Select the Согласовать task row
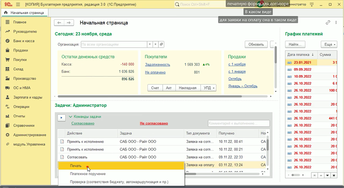 click(x=162, y=157)
